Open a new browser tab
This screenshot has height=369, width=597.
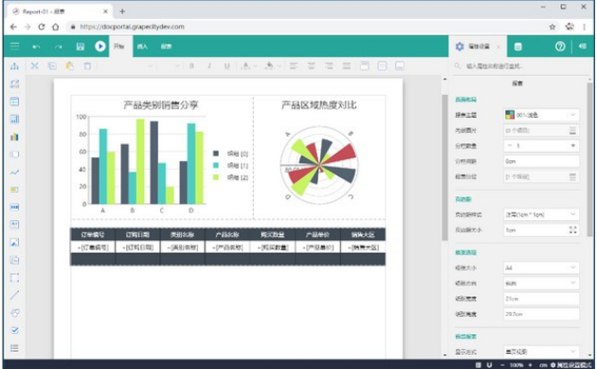pyautogui.click(x=122, y=11)
